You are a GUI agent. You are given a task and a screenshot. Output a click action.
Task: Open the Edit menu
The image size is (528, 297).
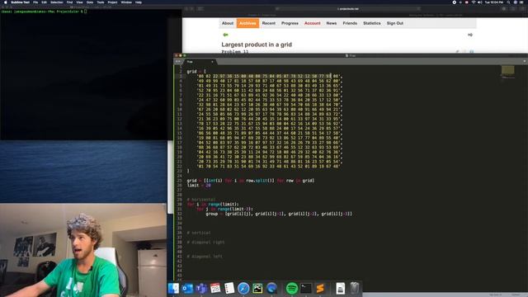coord(44,2)
